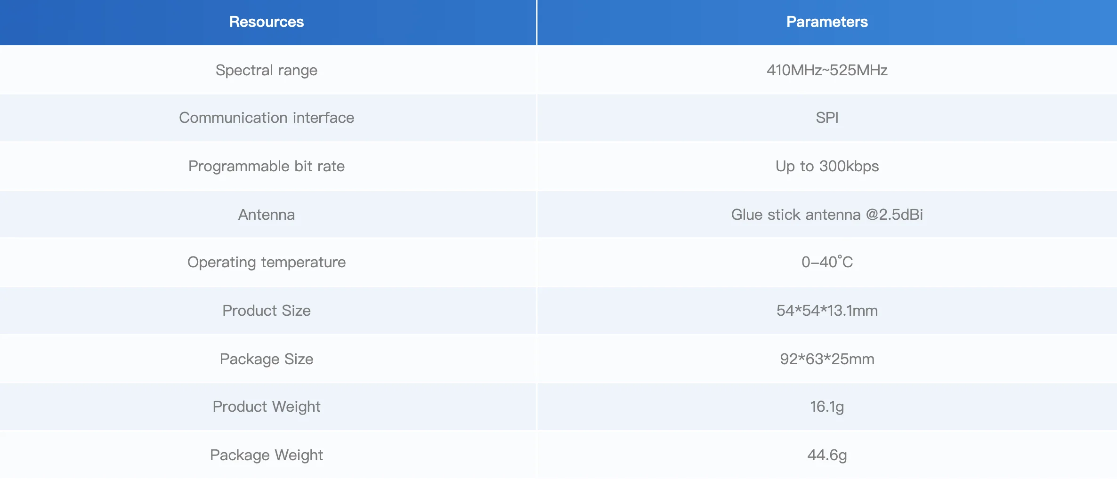The width and height of the screenshot is (1117, 479).
Task: Click the 16.1g weight value
Action: [827, 407]
